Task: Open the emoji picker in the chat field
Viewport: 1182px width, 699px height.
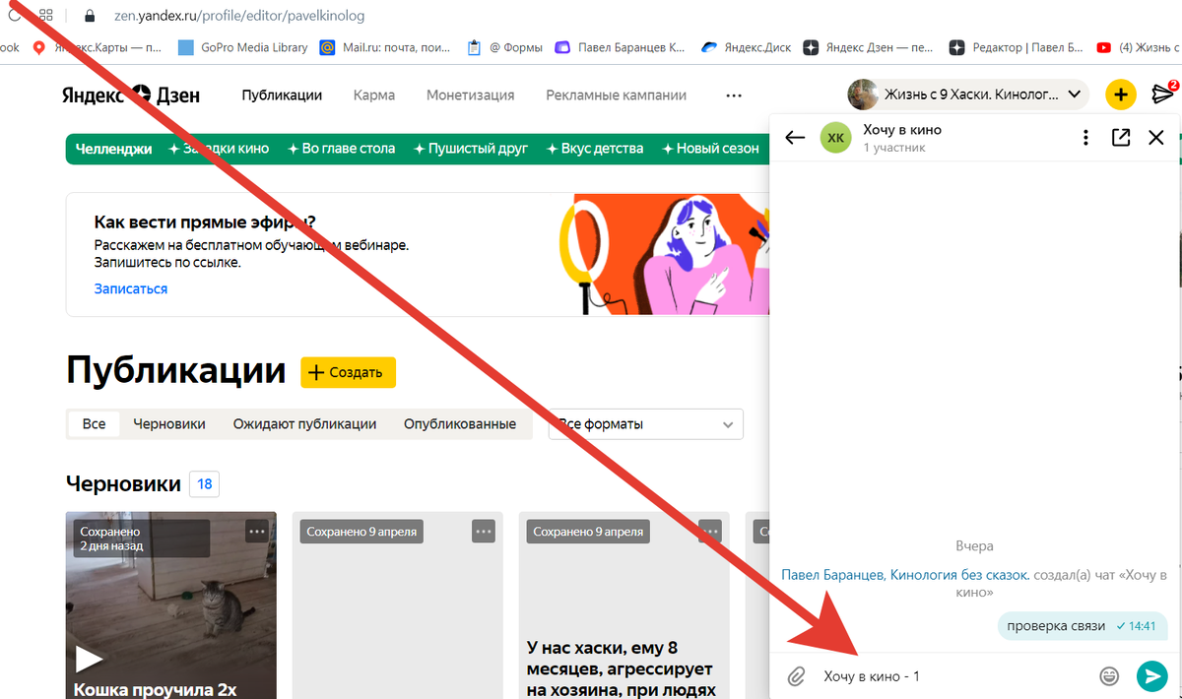Action: point(1108,675)
